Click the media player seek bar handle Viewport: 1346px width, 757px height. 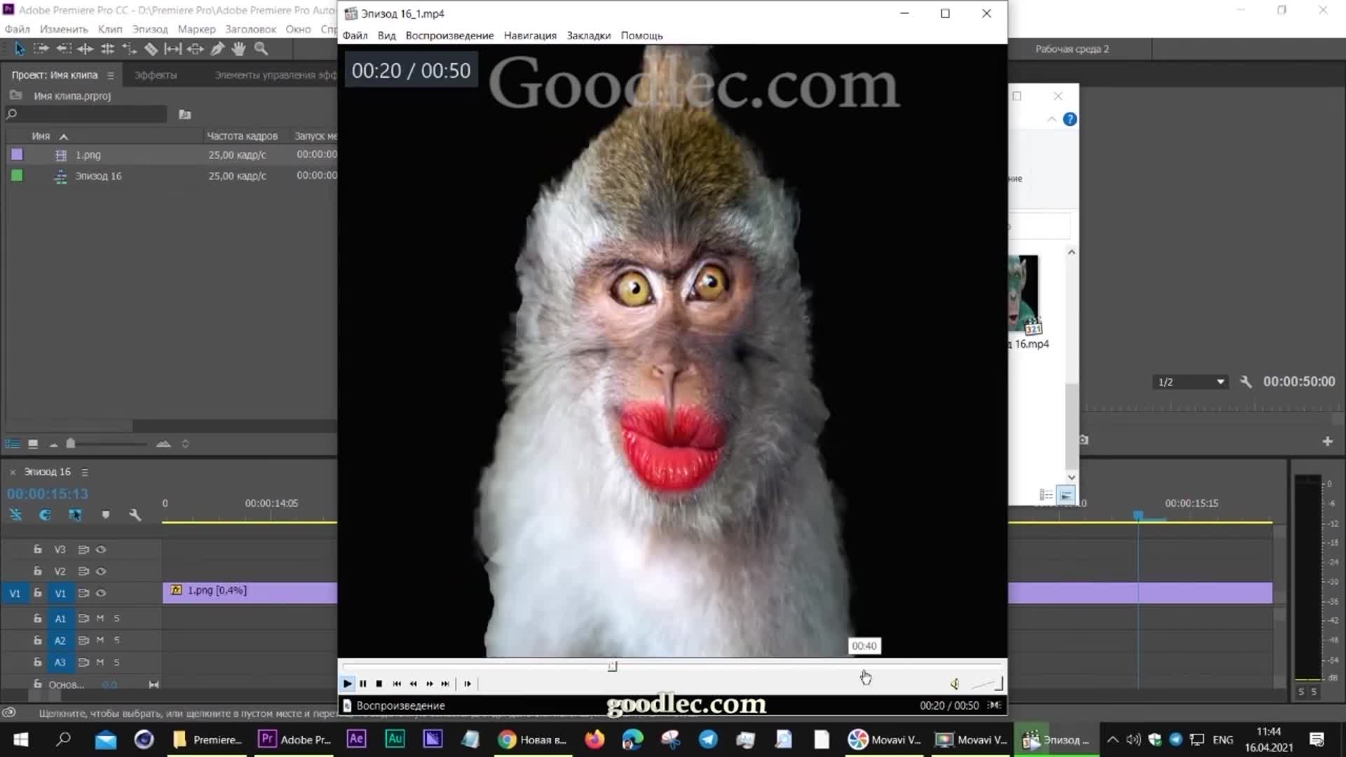pyautogui.click(x=612, y=666)
